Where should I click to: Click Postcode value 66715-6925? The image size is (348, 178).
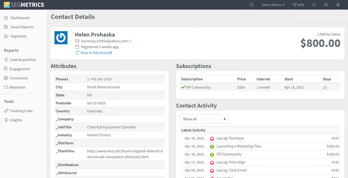[x=96, y=103]
